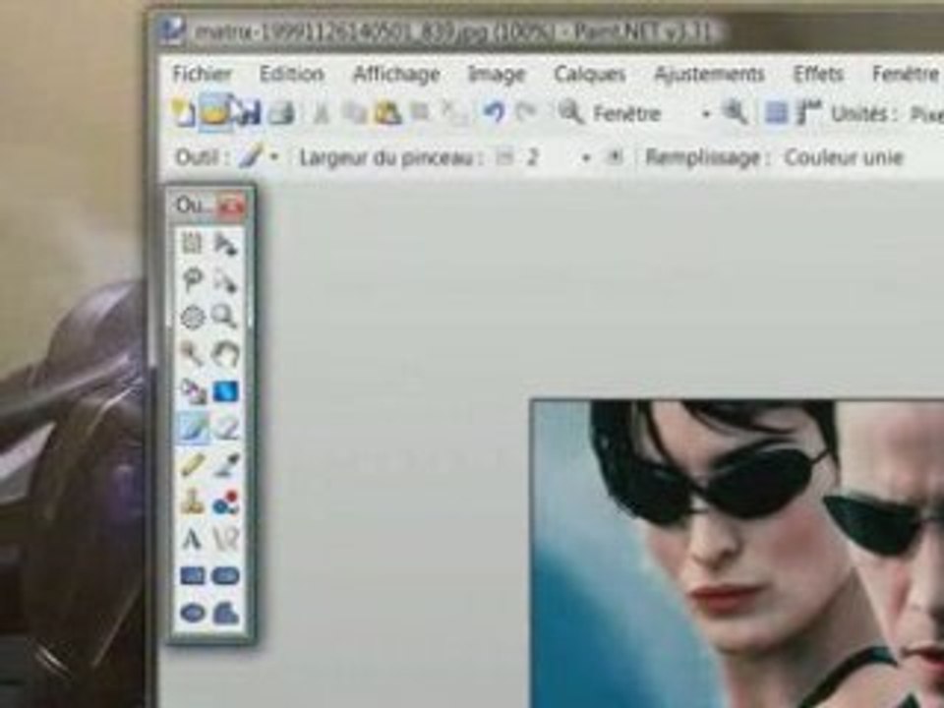Select the Magic Wand tool
The image size is (944, 708).
tap(193, 354)
